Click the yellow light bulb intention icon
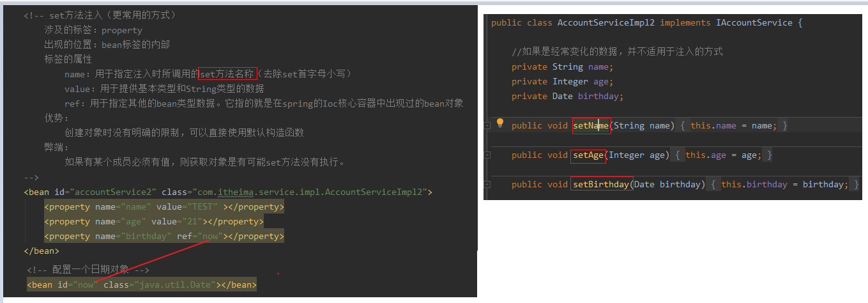Viewport: 868px width, 303px height. [x=500, y=123]
